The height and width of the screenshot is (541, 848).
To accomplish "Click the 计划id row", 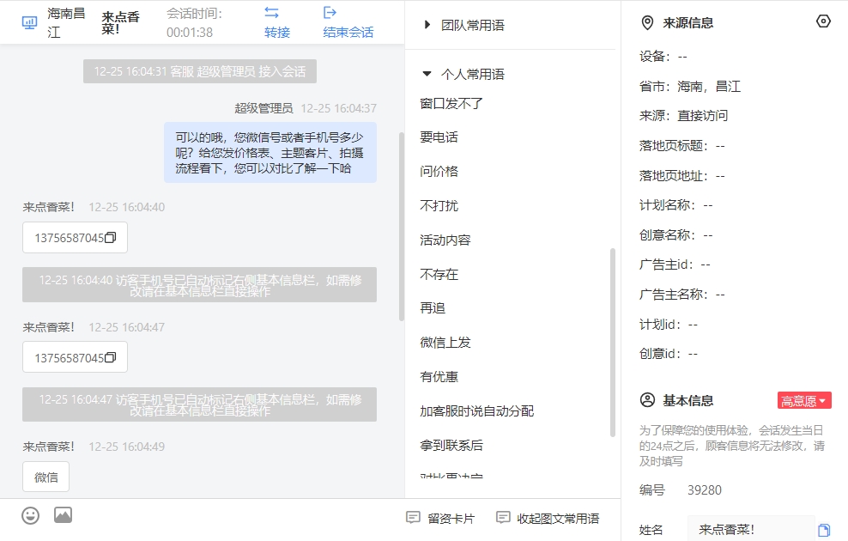I will coord(669,325).
